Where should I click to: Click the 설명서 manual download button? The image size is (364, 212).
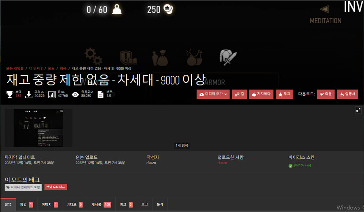347,94
